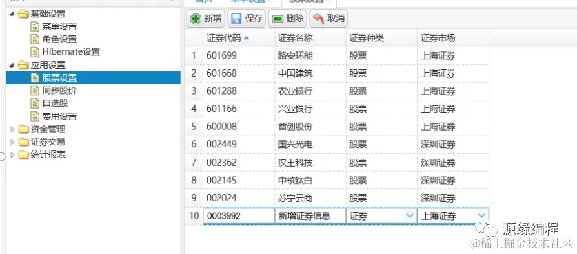Click the 证券种类 column header
The width and height of the screenshot is (577, 254).
381,38
